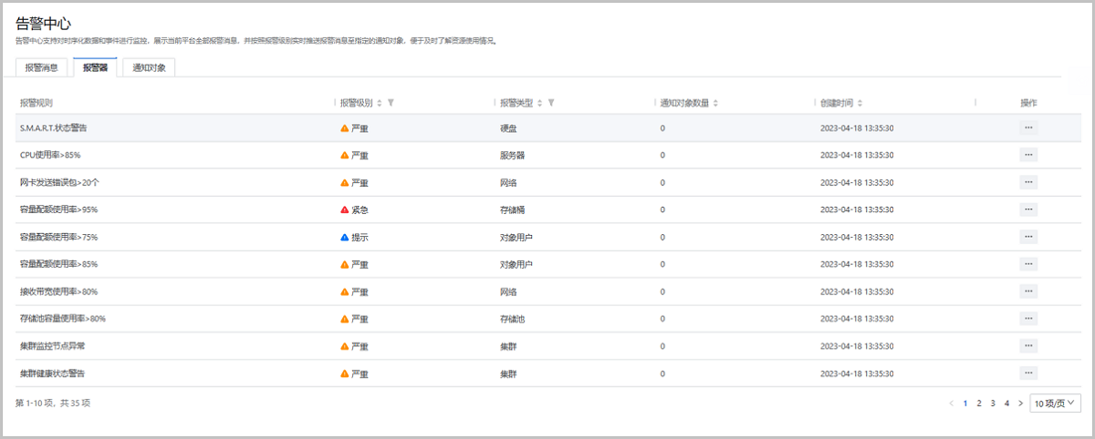The image size is (1095, 439).
Task: Click orange severity icon in S.M.A.R.T.状态警告 row
Action: [x=344, y=128]
